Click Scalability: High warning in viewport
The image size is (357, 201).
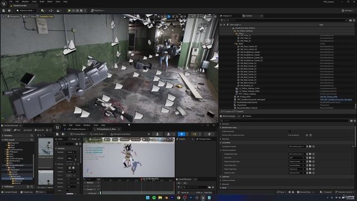(x=46, y=17)
